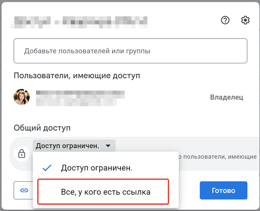The width and height of the screenshot is (260, 211).
Task: Click the Доступ ограничен. dropdown button label
Action: click(x=67, y=146)
